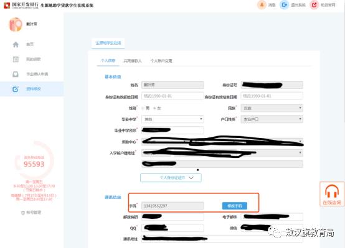Click the 95593 hotline number
The height and width of the screenshot is (248, 345).
(34, 164)
